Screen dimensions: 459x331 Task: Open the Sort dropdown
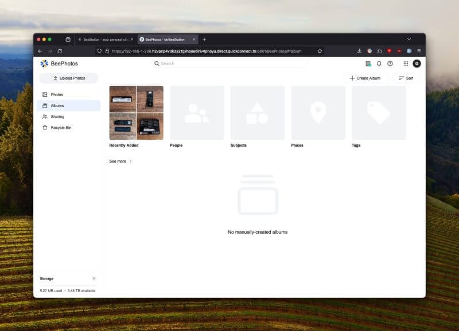pyautogui.click(x=407, y=78)
